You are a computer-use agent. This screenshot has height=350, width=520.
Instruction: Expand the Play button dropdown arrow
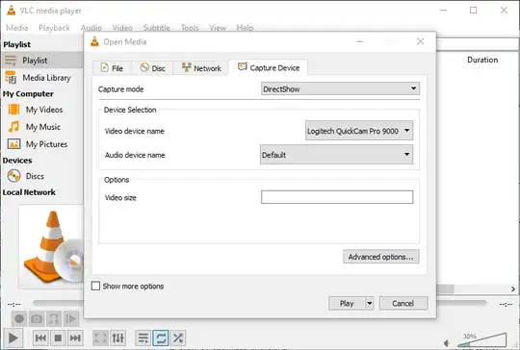370,303
